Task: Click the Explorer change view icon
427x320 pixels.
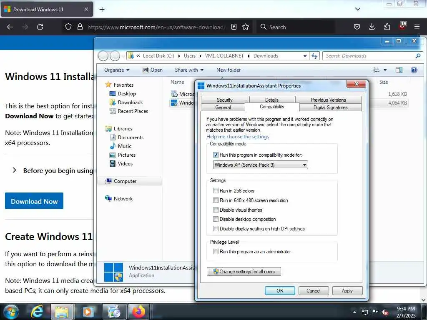Action: tap(376, 70)
